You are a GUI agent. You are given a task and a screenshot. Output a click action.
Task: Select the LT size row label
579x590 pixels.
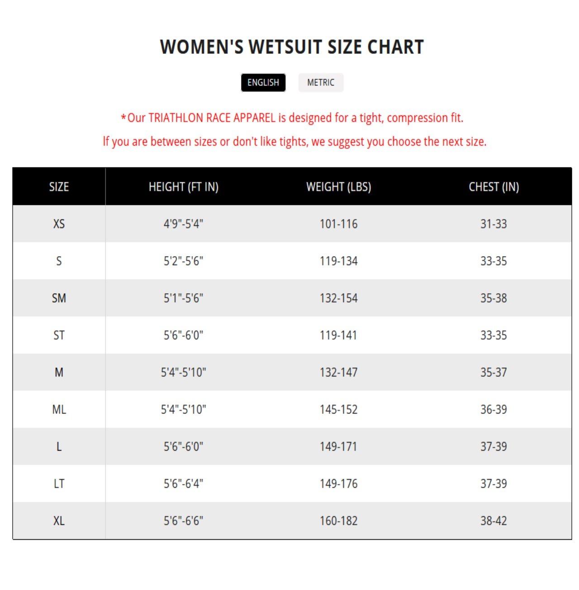[x=59, y=484]
